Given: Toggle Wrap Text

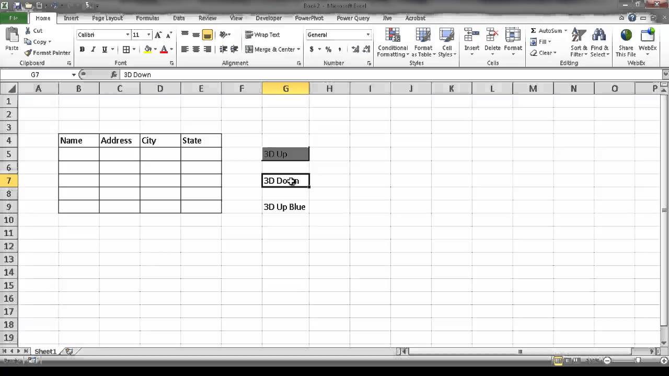Looking at the screenshot, I should (x=262, y=35).
